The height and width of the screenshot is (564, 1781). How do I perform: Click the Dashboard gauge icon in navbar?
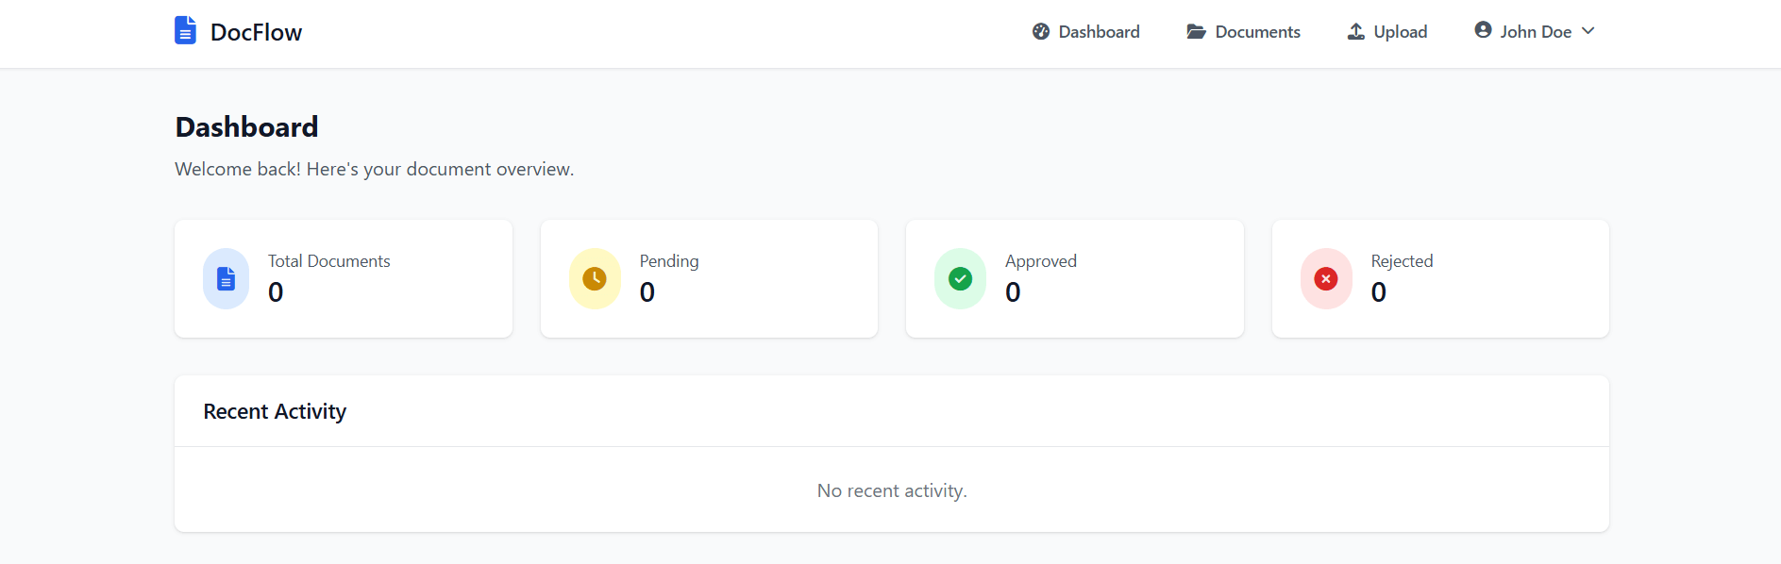[x=1041, y=31]
